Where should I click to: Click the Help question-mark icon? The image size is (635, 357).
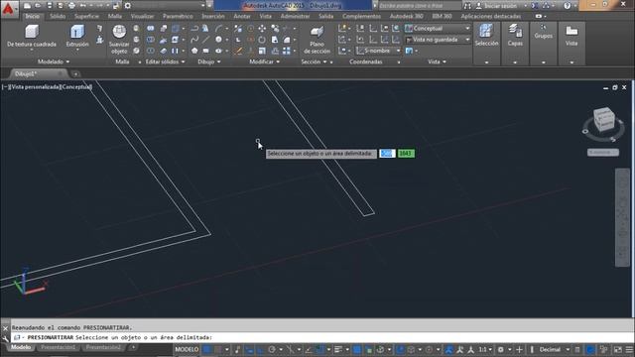(567, 6)
